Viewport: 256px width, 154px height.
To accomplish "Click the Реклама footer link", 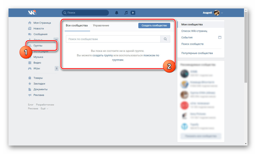I will pyautogui.click(x=33, y=108).
